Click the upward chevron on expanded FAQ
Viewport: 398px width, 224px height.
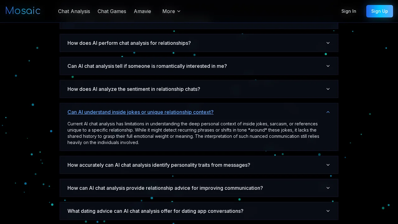[x=328, y=112]
